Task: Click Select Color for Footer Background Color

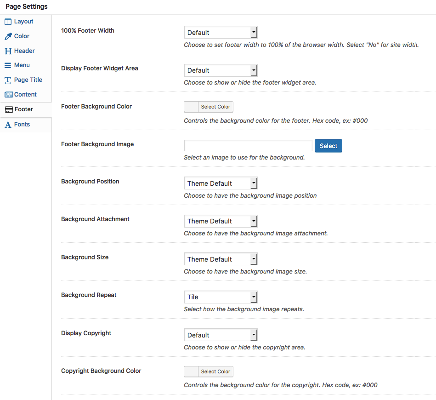Action: pyautogui.click(x=215, y=107)
